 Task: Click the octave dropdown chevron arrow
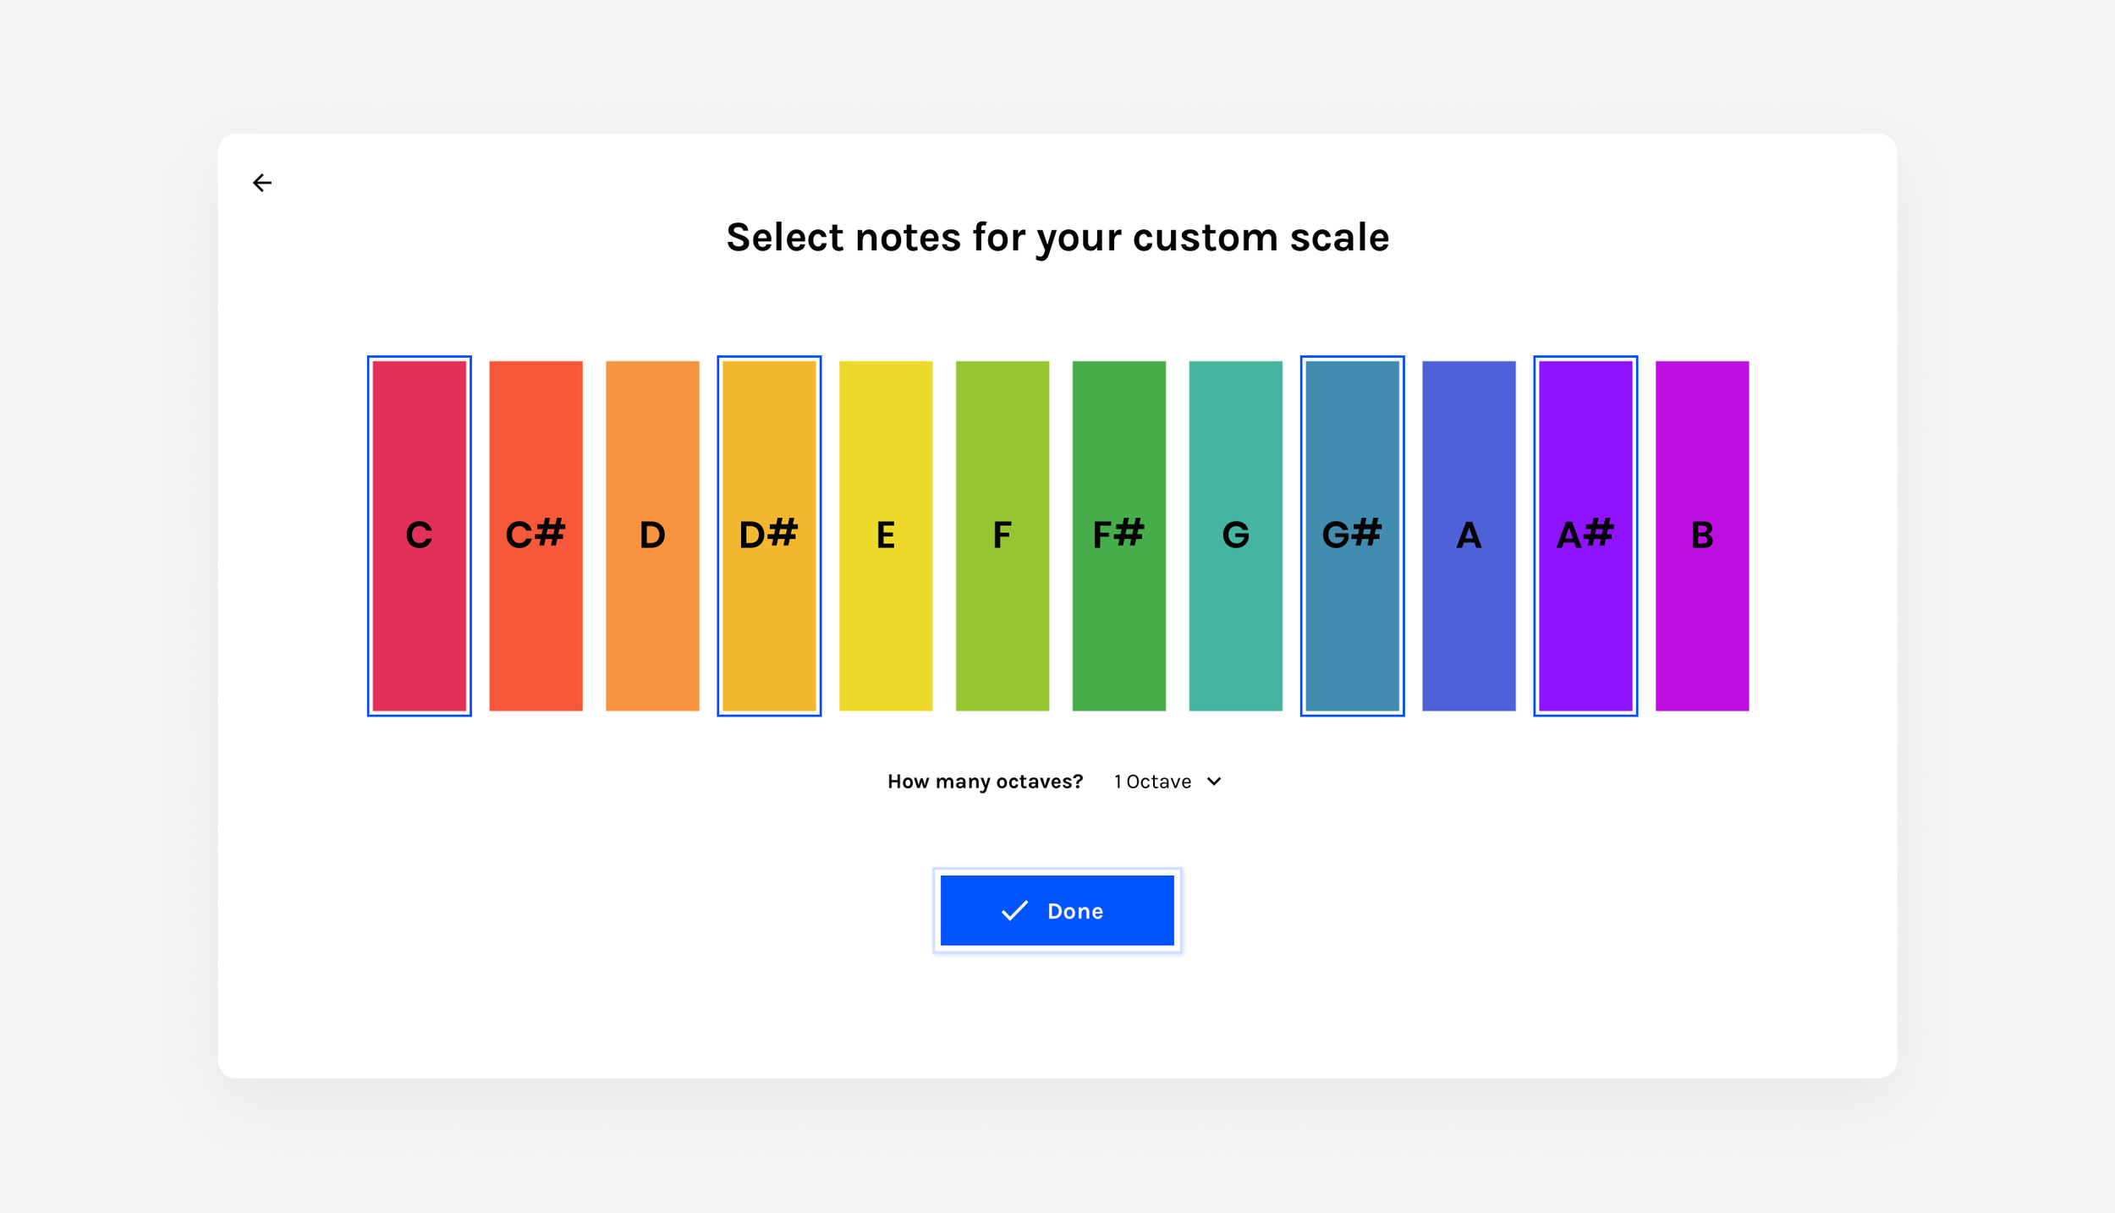click(x=1214, y=782)
